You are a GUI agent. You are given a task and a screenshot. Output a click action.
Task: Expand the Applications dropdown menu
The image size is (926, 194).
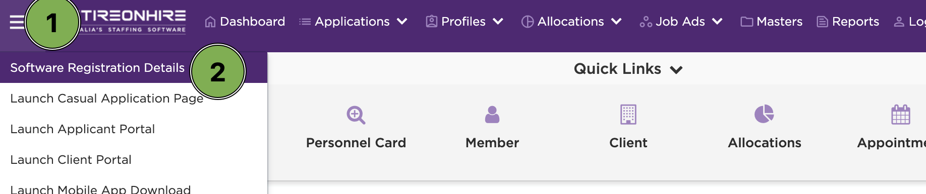pyautogui.click(x=353, y=22)
